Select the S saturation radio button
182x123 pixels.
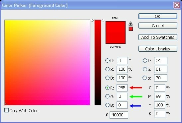click(x=107, y=69)
